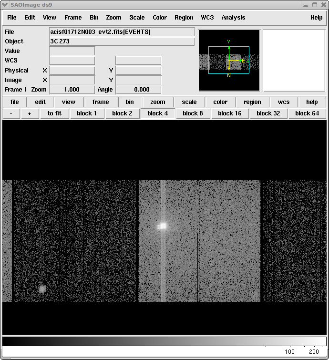
Task: Click the plus bin button
Action: pos(30,113)
